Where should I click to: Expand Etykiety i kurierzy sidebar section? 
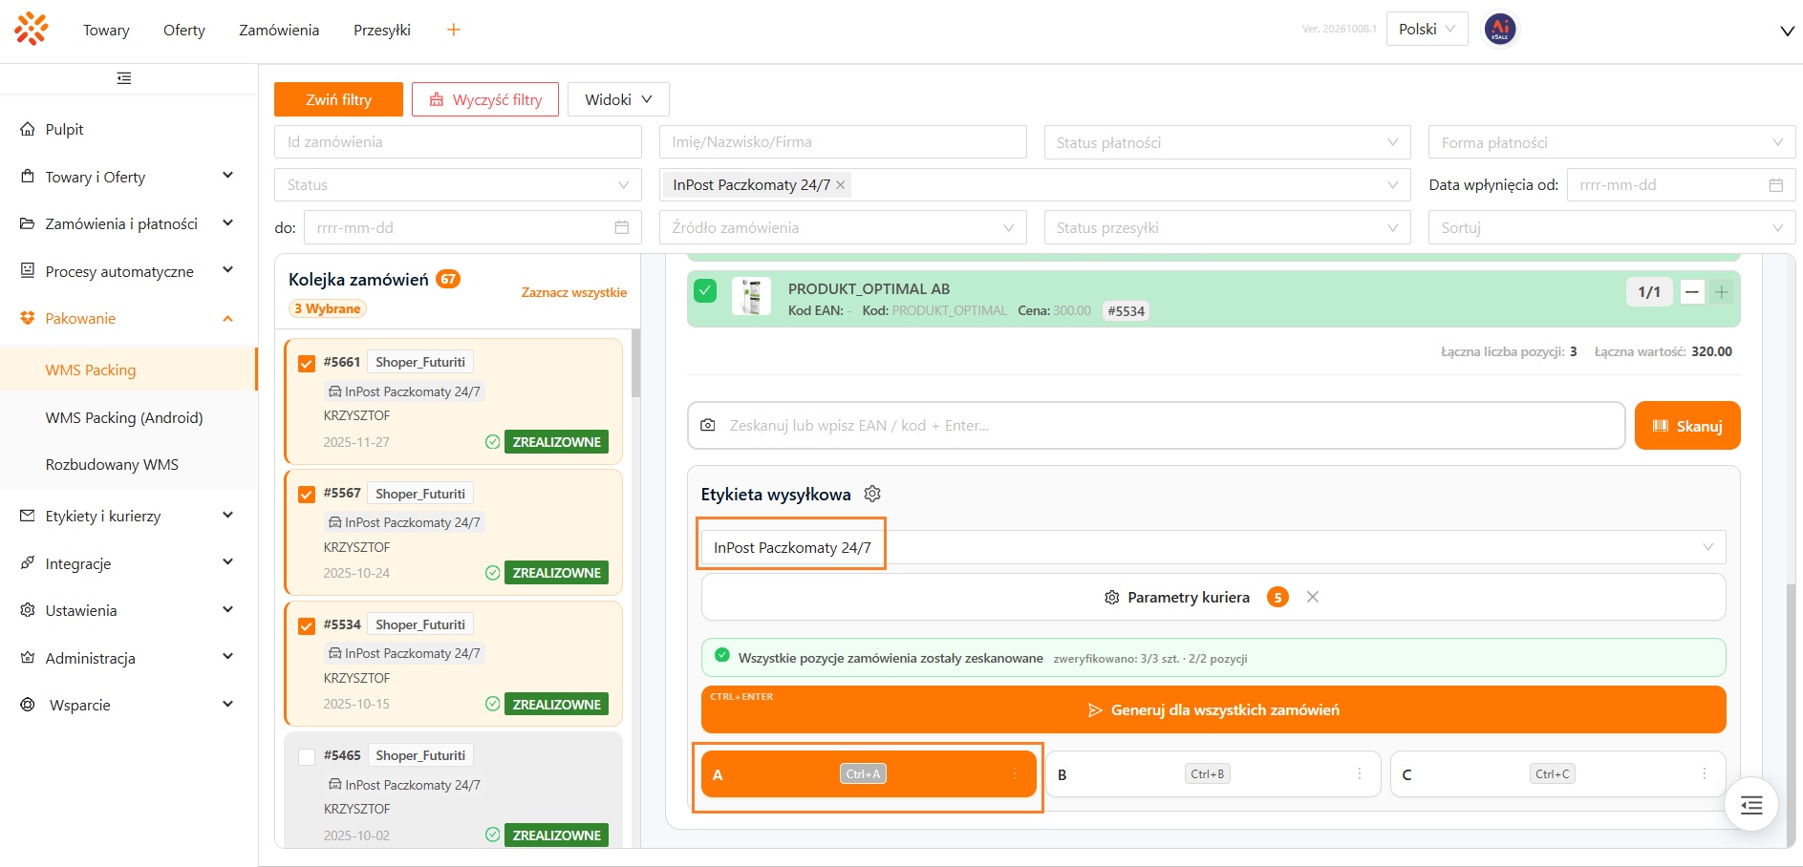(128, 516)
